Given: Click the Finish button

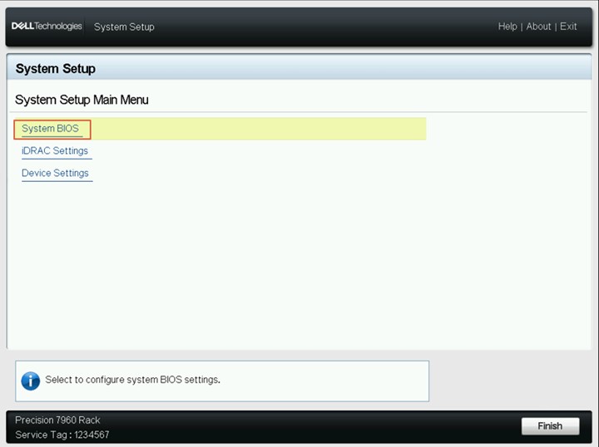Looking at the screenshot, I should pyautogui.click(x=550, y=425).
